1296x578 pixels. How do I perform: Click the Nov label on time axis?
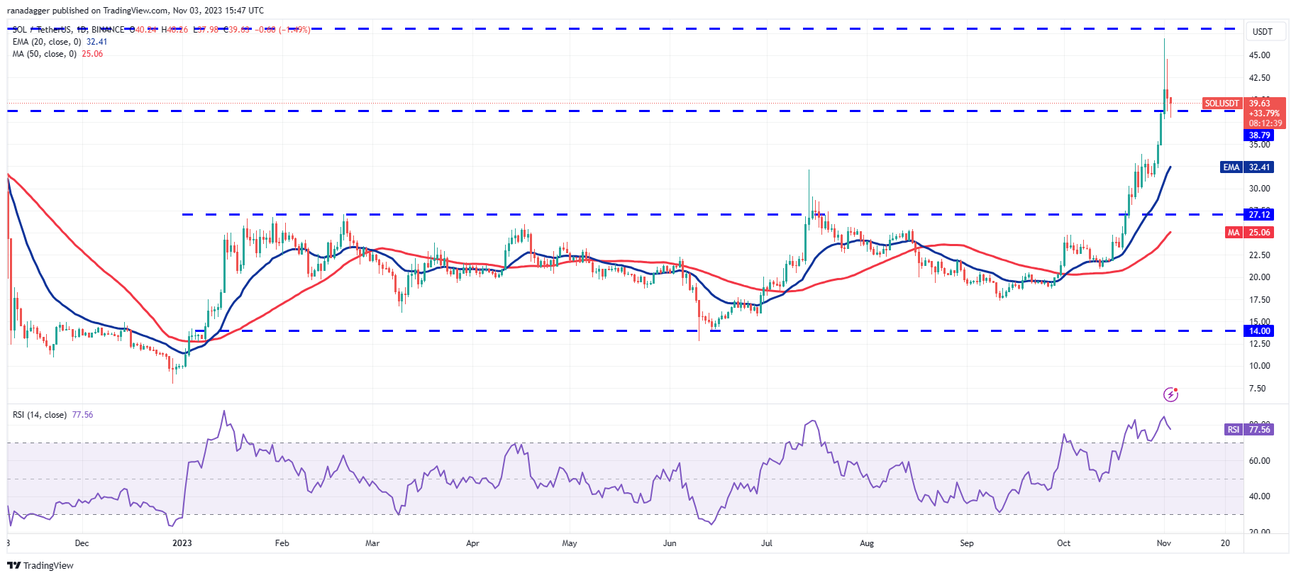pyautogui.click(x=1163, y=543)
